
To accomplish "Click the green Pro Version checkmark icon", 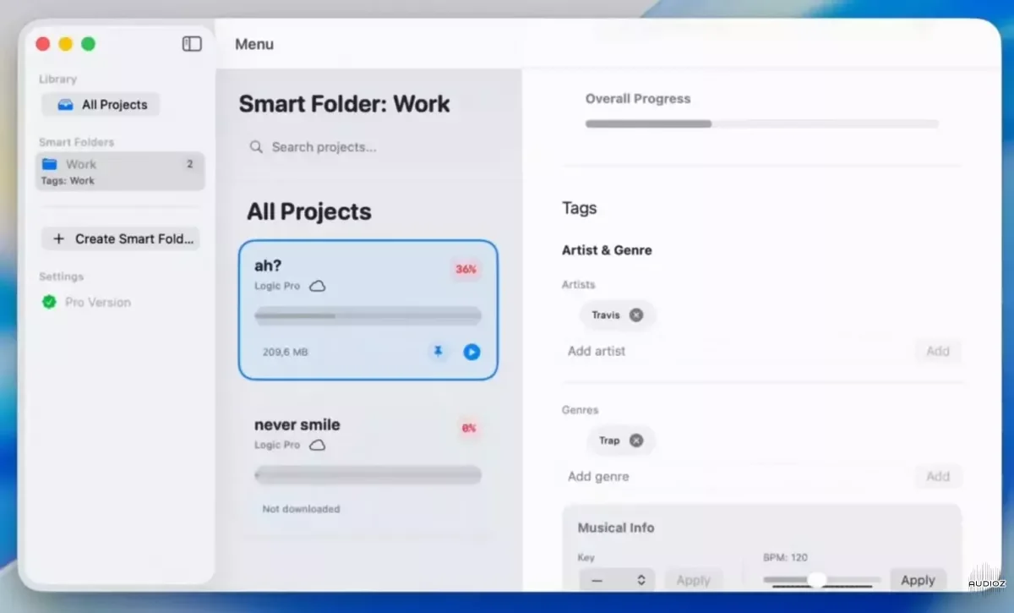I will pos(49,302).
